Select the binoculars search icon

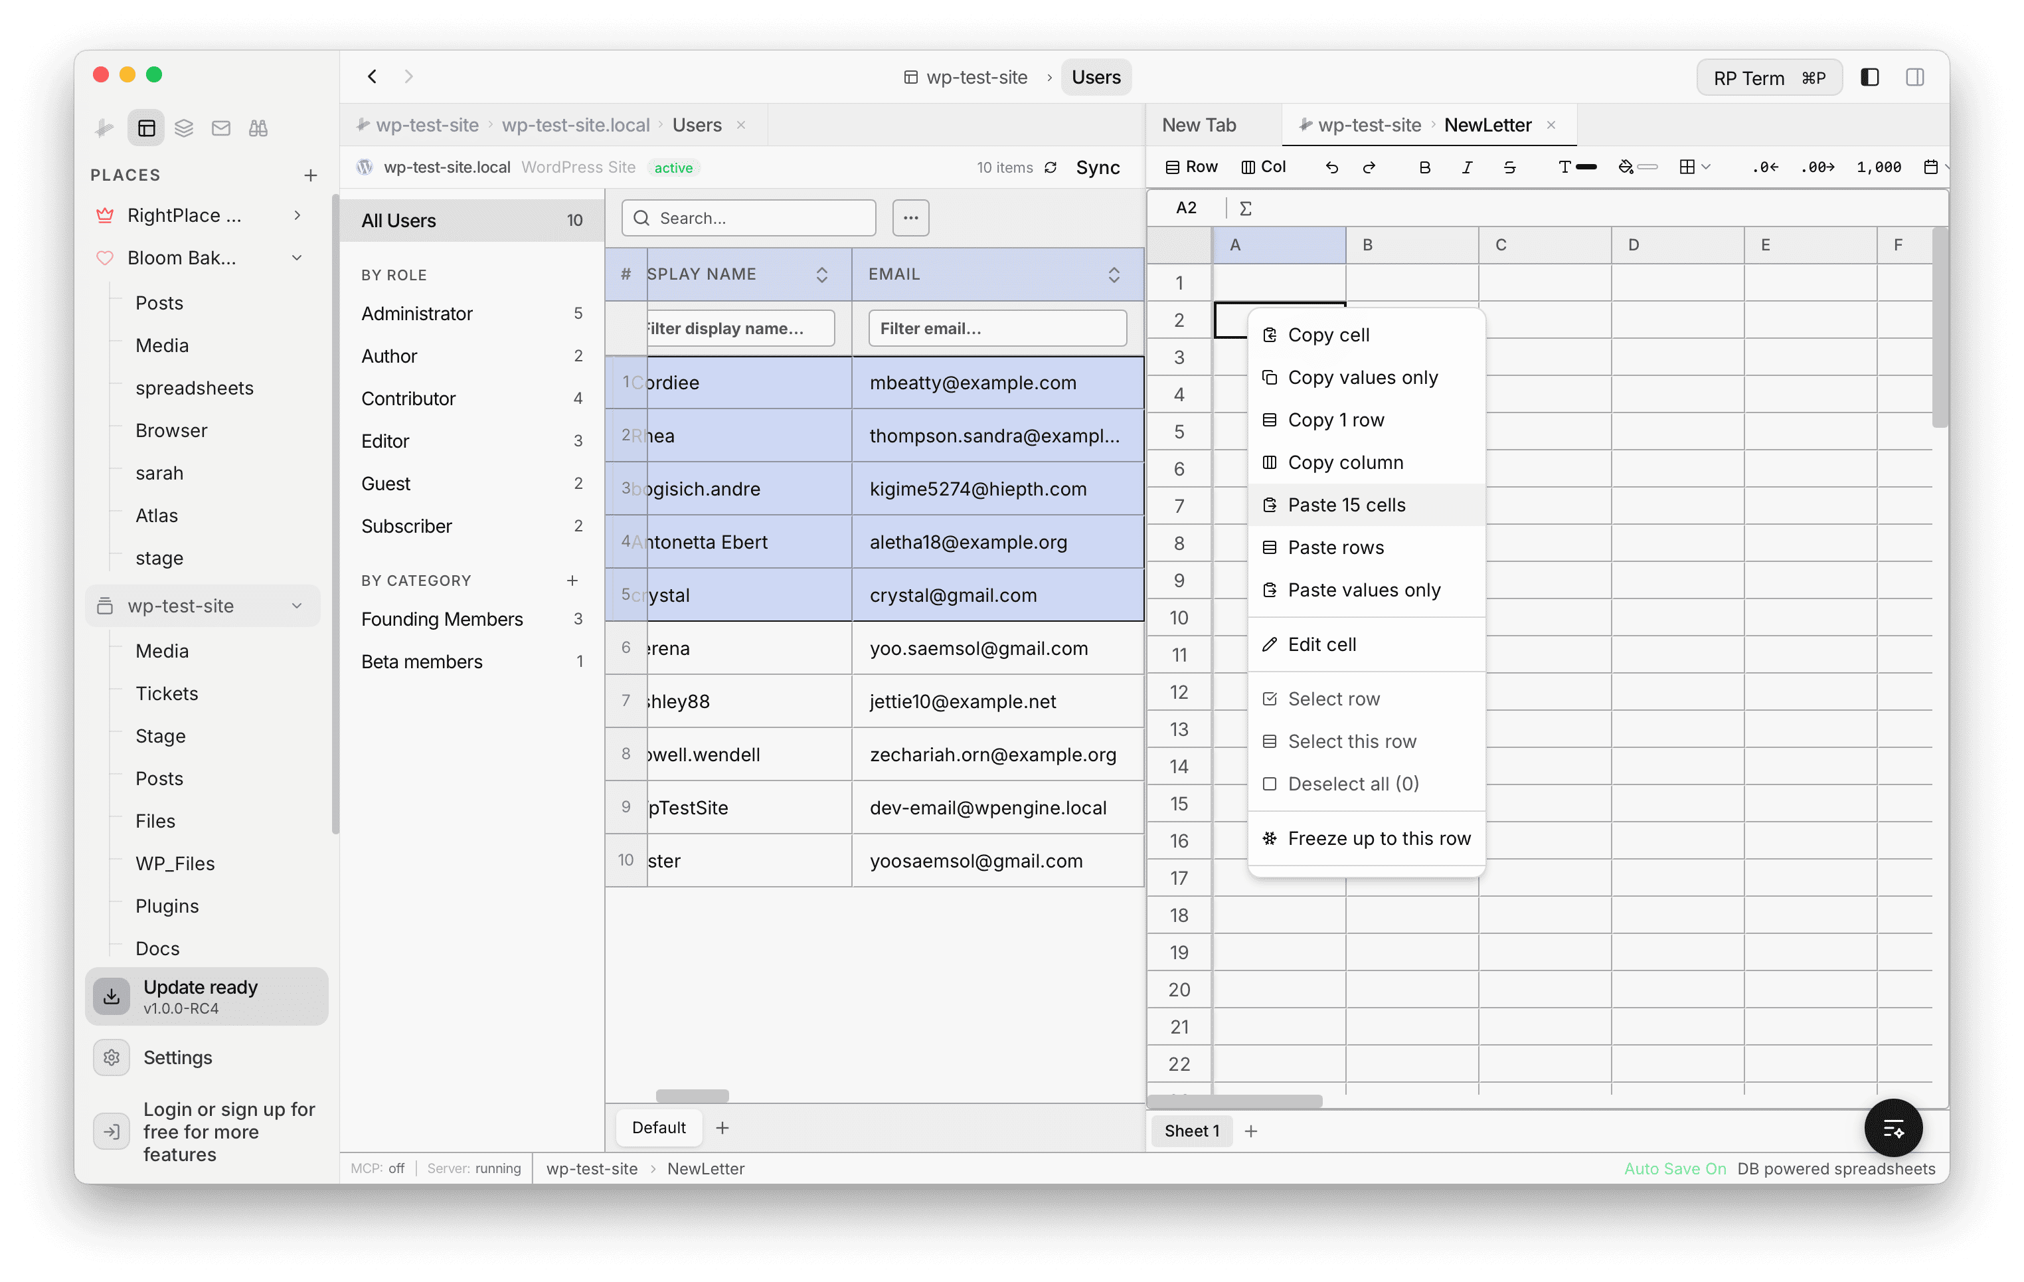258,128
